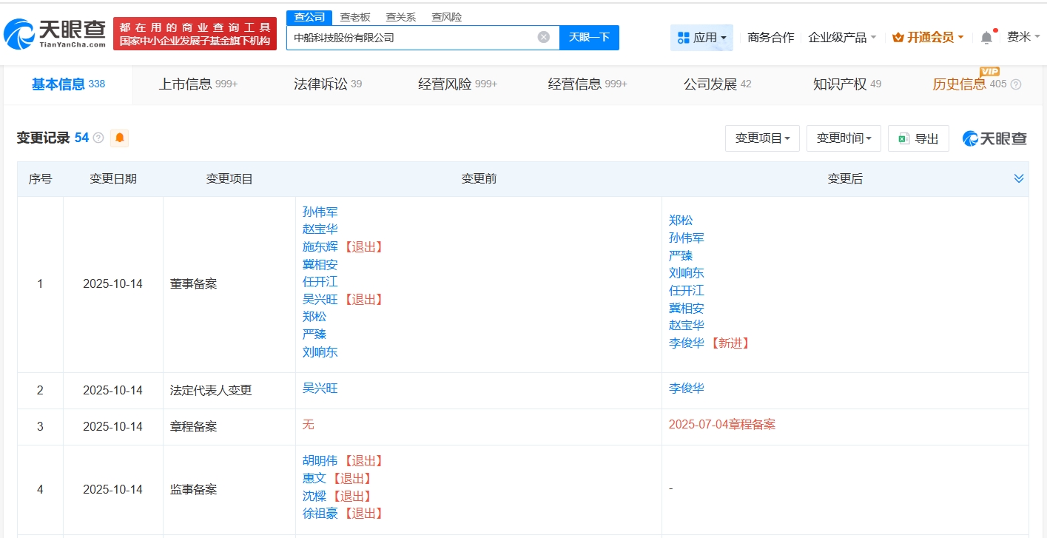The image size is (1047, 538).
Task: Open 李俊华 legal representative link
Action: point(686,388)
